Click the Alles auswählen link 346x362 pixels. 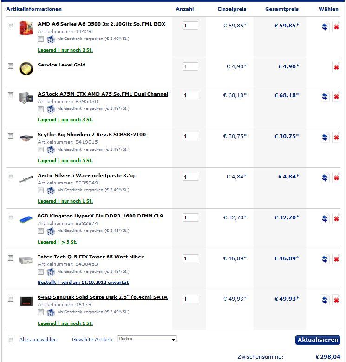[38, 339]
